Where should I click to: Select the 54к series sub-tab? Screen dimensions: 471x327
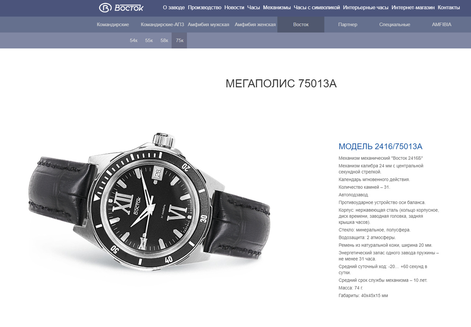134,40
